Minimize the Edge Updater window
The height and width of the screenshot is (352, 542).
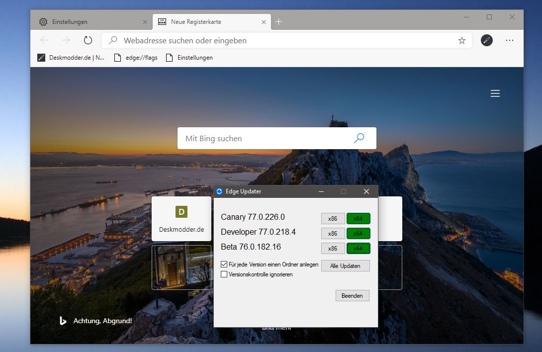click(321, 191)
